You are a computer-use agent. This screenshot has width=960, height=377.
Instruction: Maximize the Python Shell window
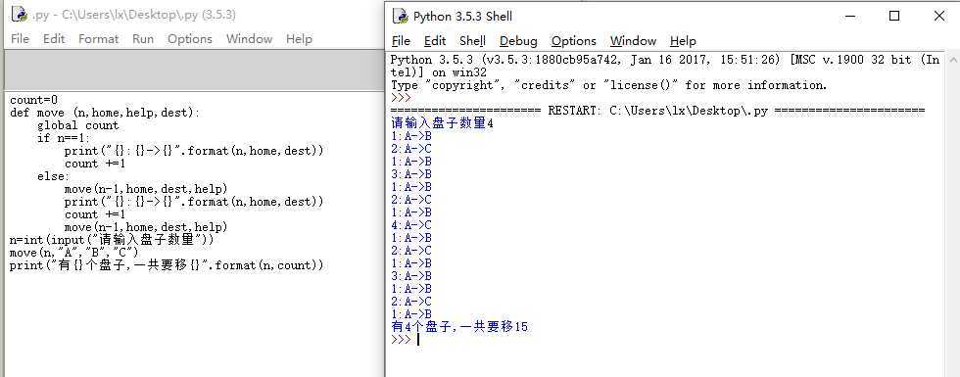click(x=894, y=16)
